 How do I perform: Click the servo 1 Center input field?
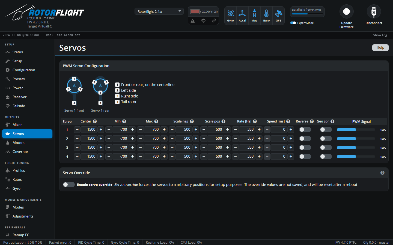(x=89, y=130)
